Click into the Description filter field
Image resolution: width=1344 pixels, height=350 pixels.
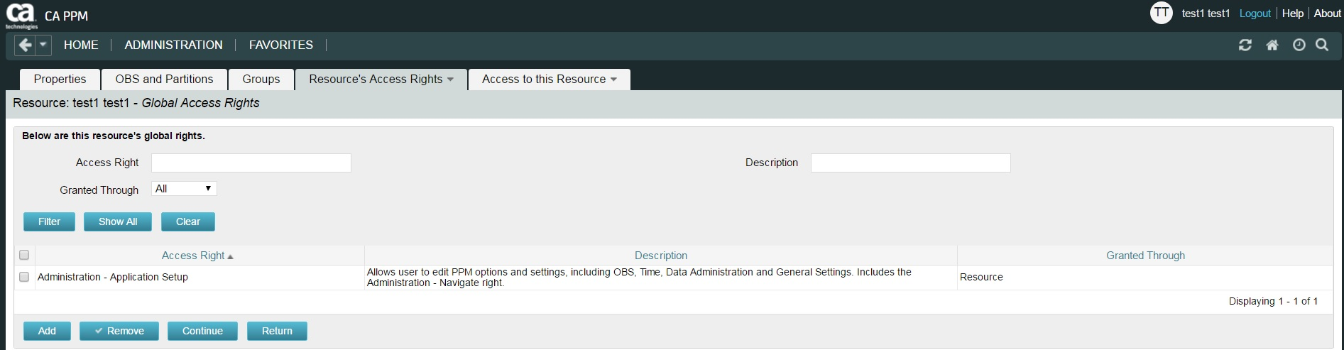(x=910, y=163)
